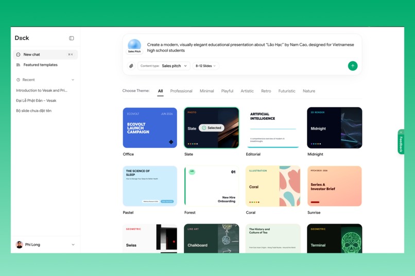The width and height of the screenshot is (415, 276).
Task: Switch to the Retro theme tab
Action: [266, 91]
